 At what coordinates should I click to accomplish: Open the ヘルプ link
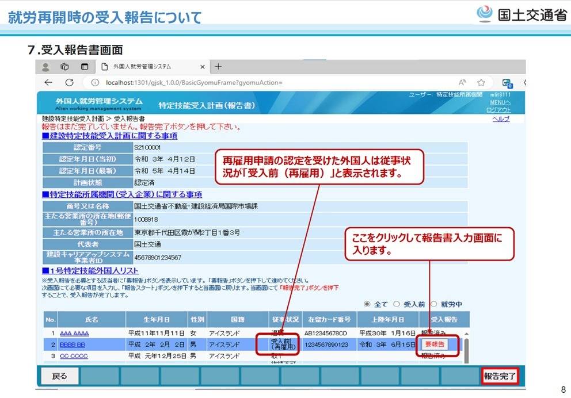pyautogui.click(x=501, y=118)
